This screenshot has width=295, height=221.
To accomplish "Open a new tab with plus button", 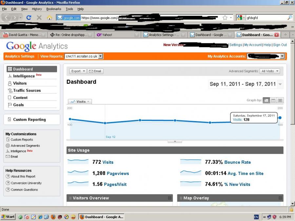I will click(285, 35).
